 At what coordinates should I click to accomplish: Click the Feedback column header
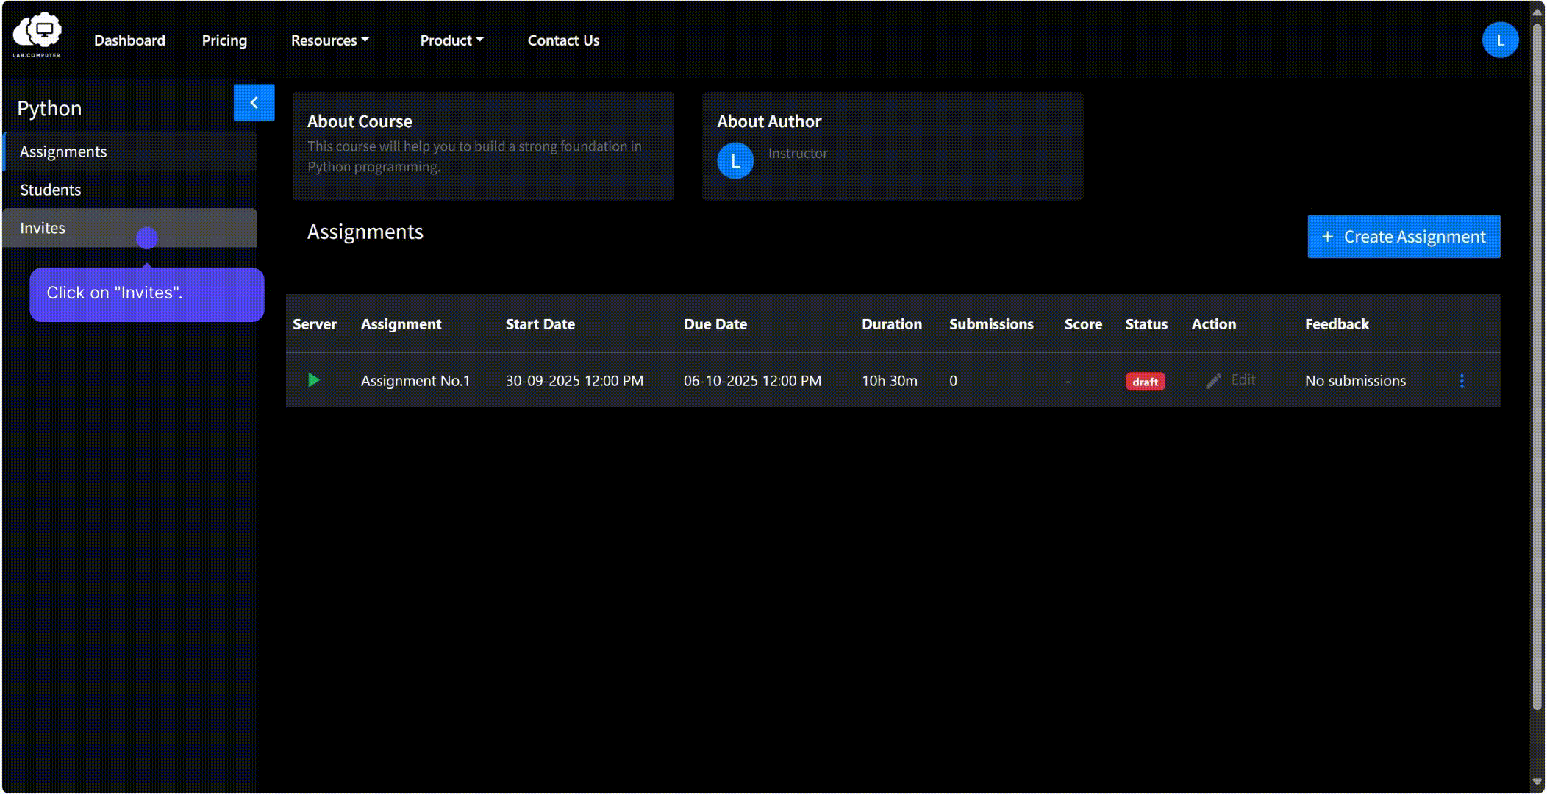click(1337, 324)
